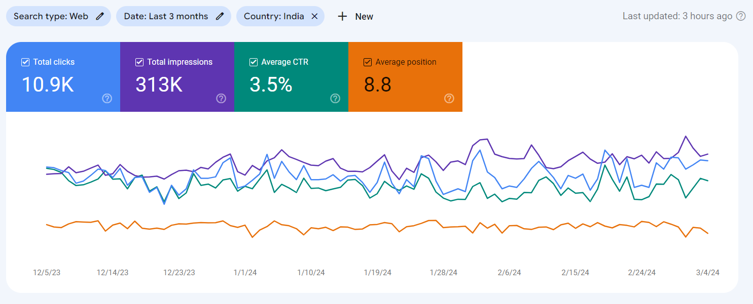The width and height of the screenshot is (753, 304).
Task: Uncheck the Total impressions checkbox
Action: click(x=139, y=62)
